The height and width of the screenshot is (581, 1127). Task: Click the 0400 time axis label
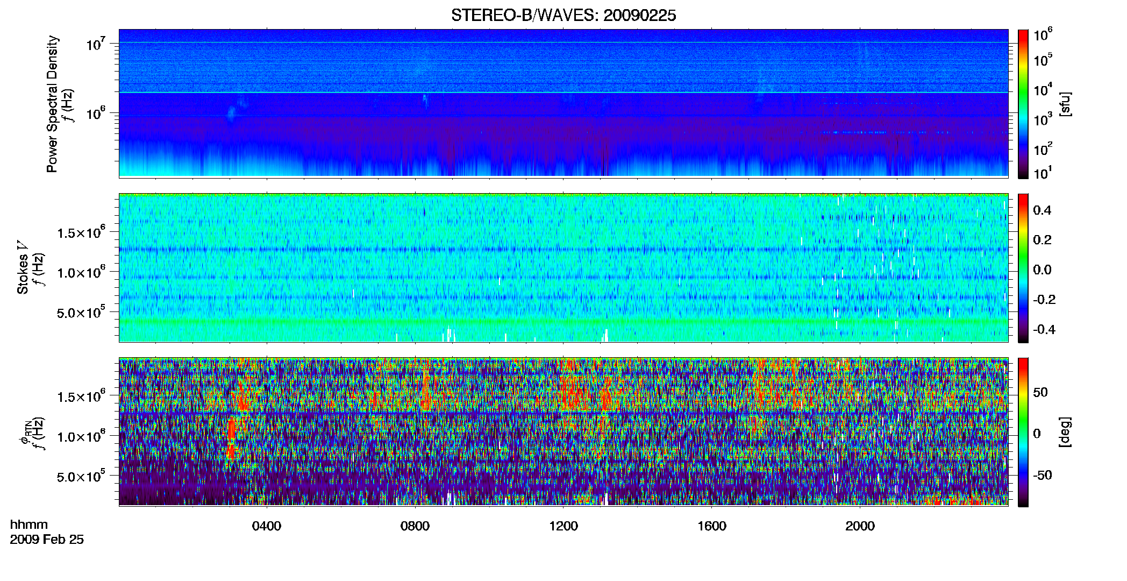point(267,526)
